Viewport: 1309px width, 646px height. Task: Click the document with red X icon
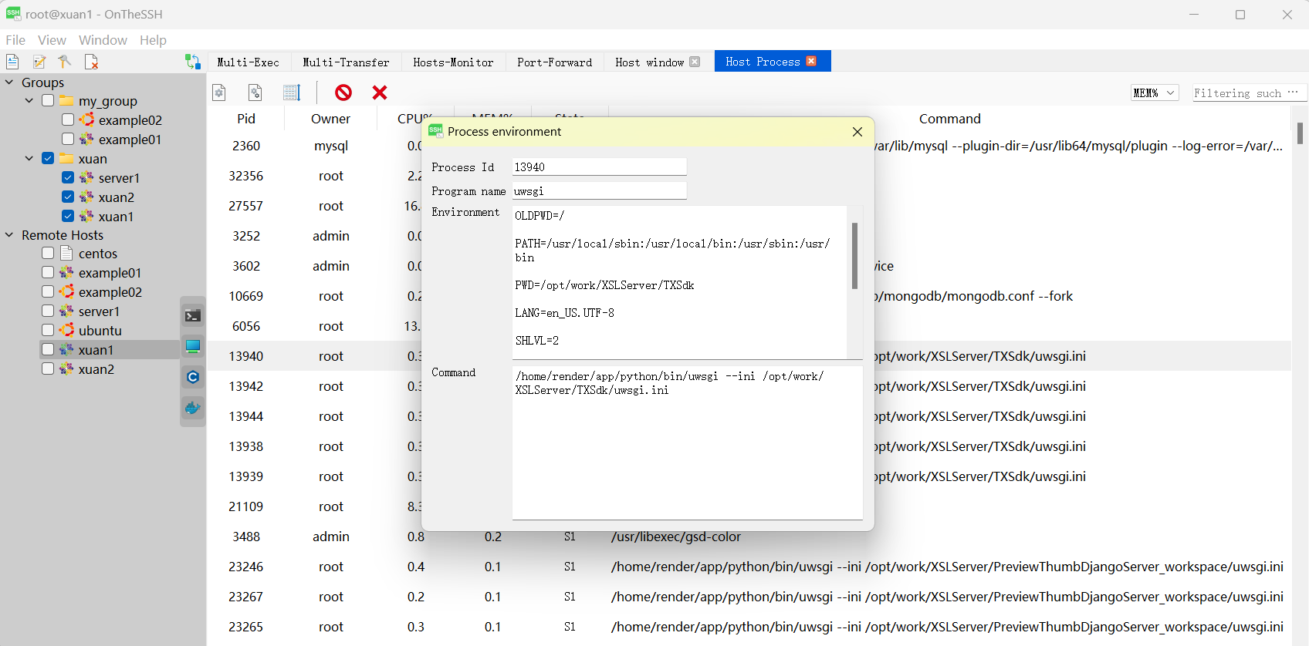(x=91, y=62)
